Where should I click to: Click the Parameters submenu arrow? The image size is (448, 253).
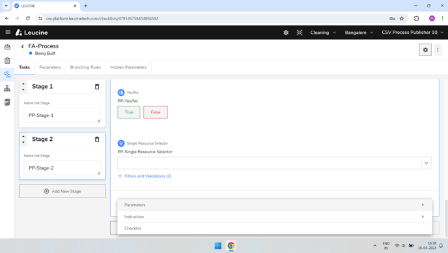coord(423,205)
